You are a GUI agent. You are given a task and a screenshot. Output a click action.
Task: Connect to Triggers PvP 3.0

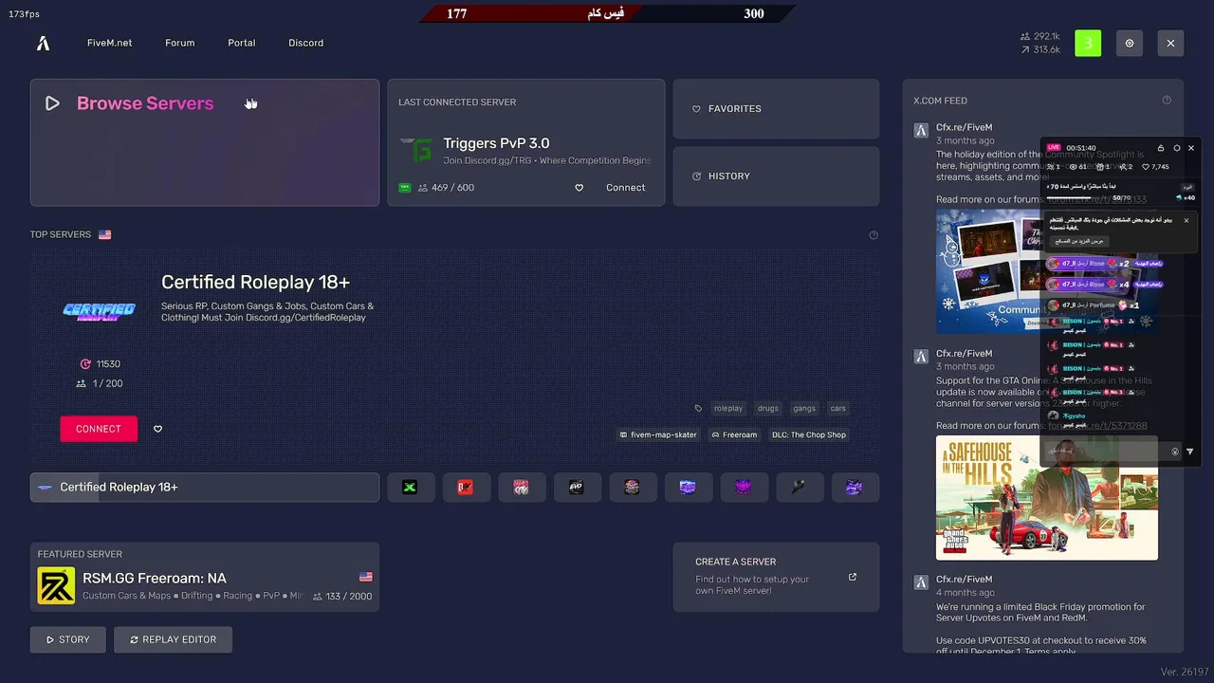[625, 188]
